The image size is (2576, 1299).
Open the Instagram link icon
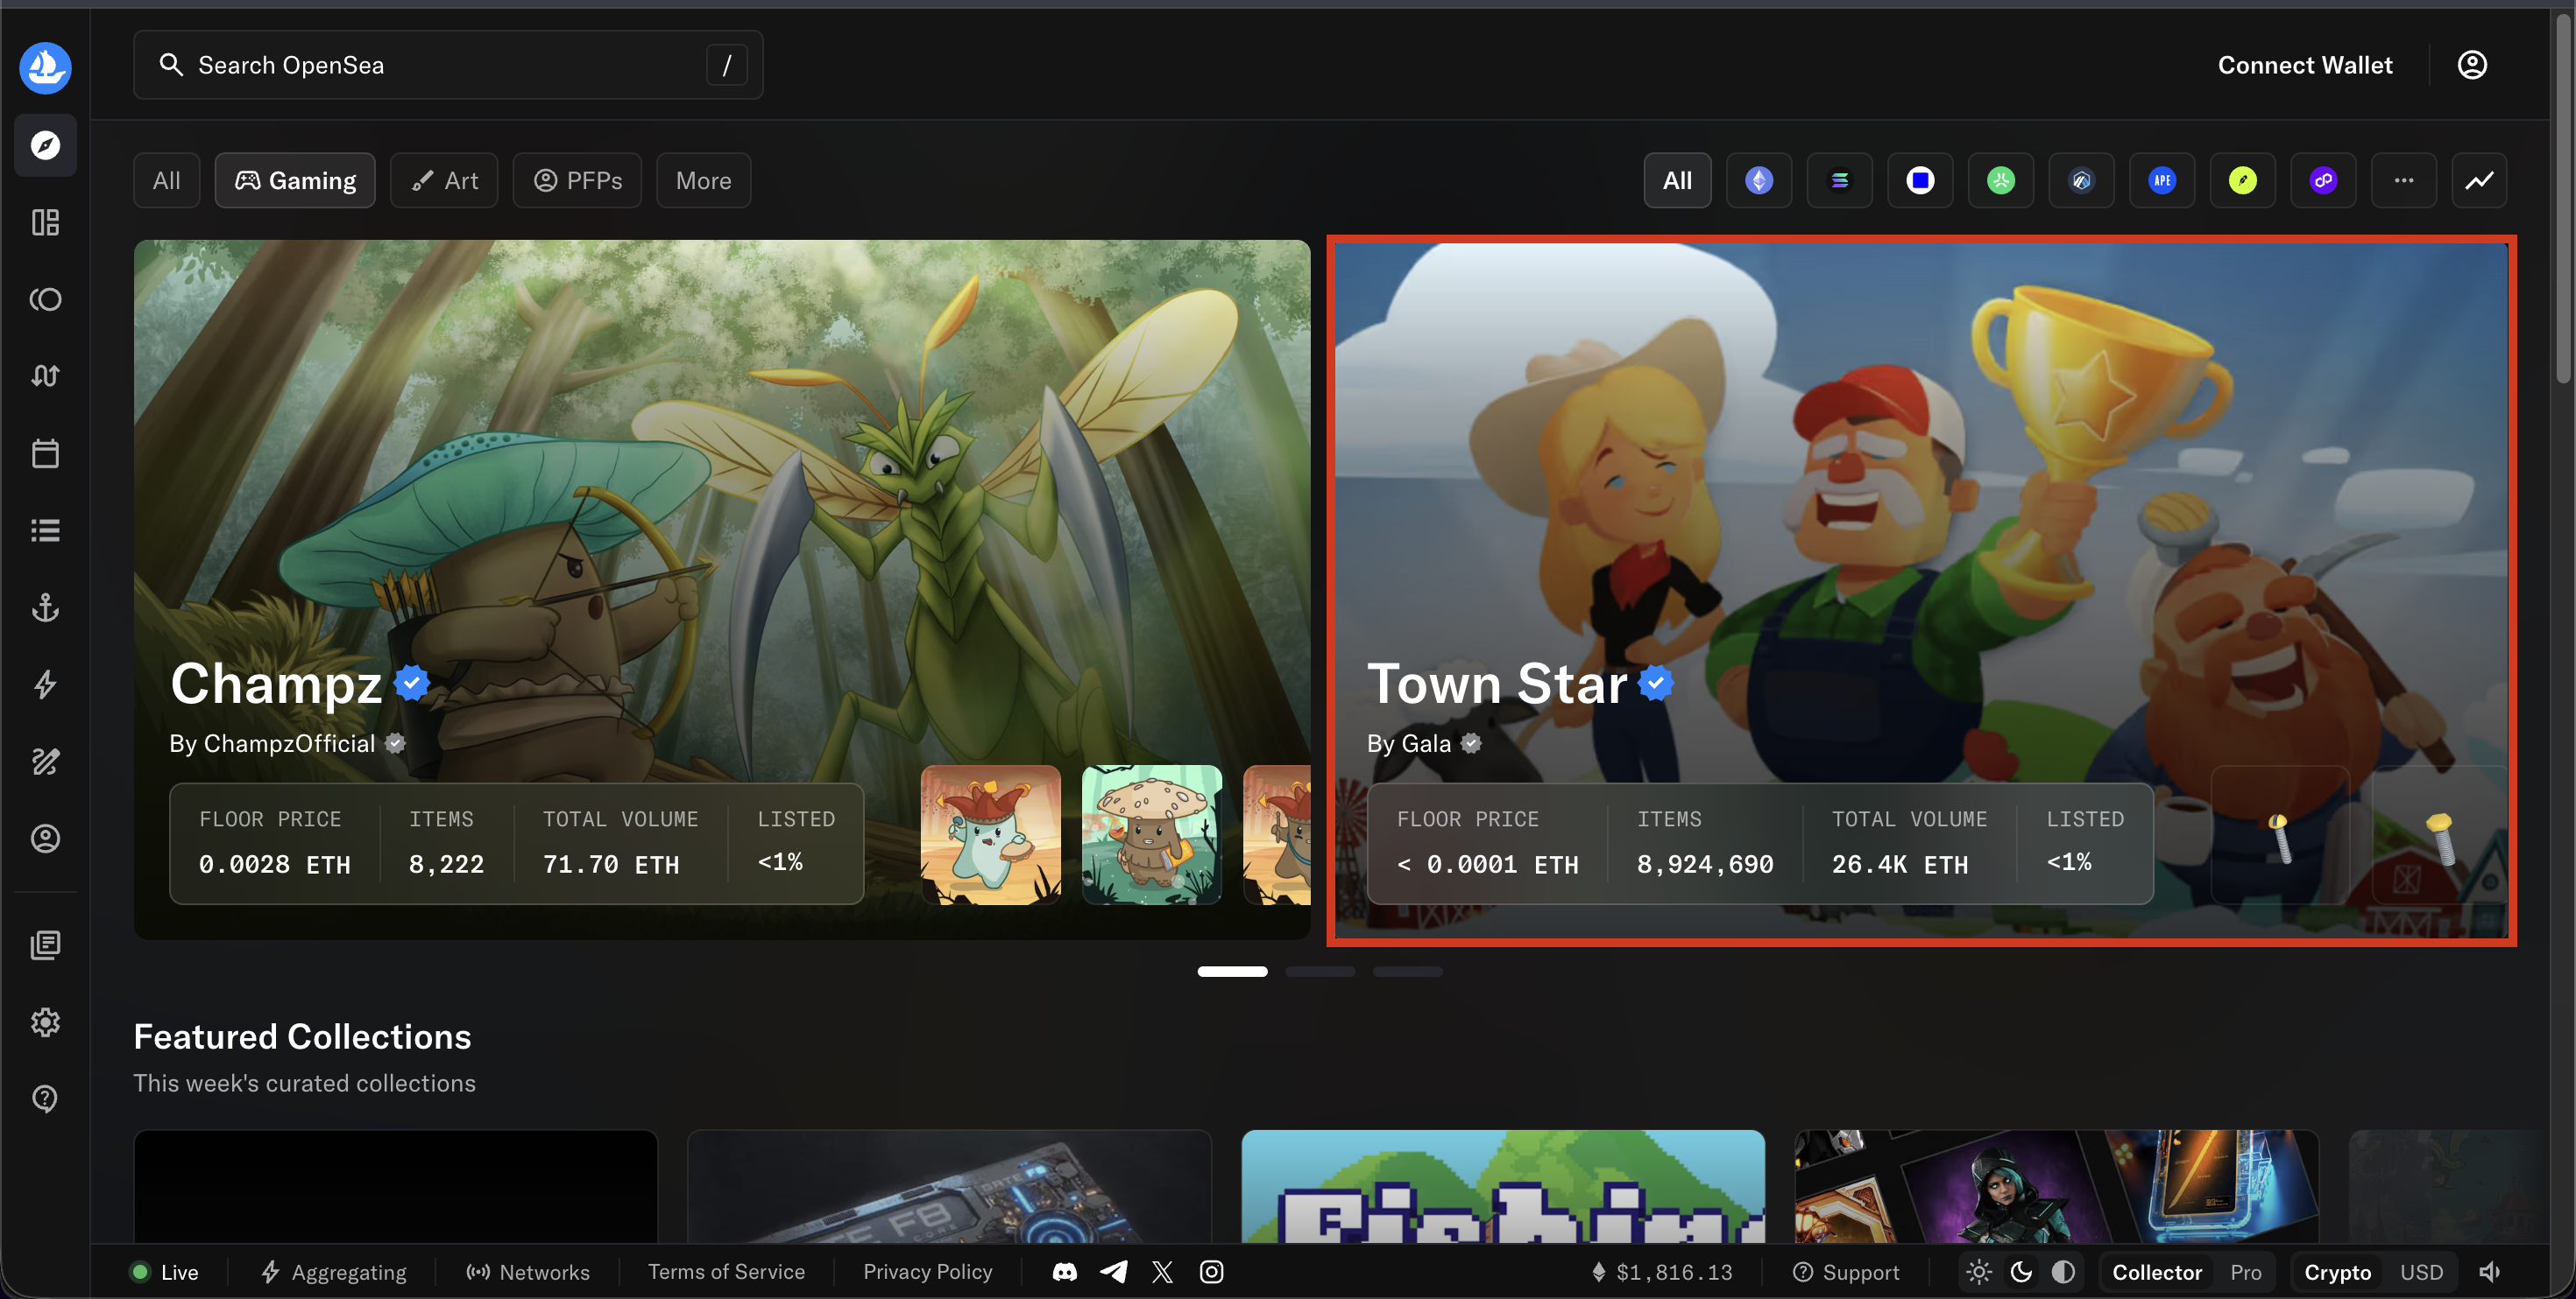tap(1211, 1272)
